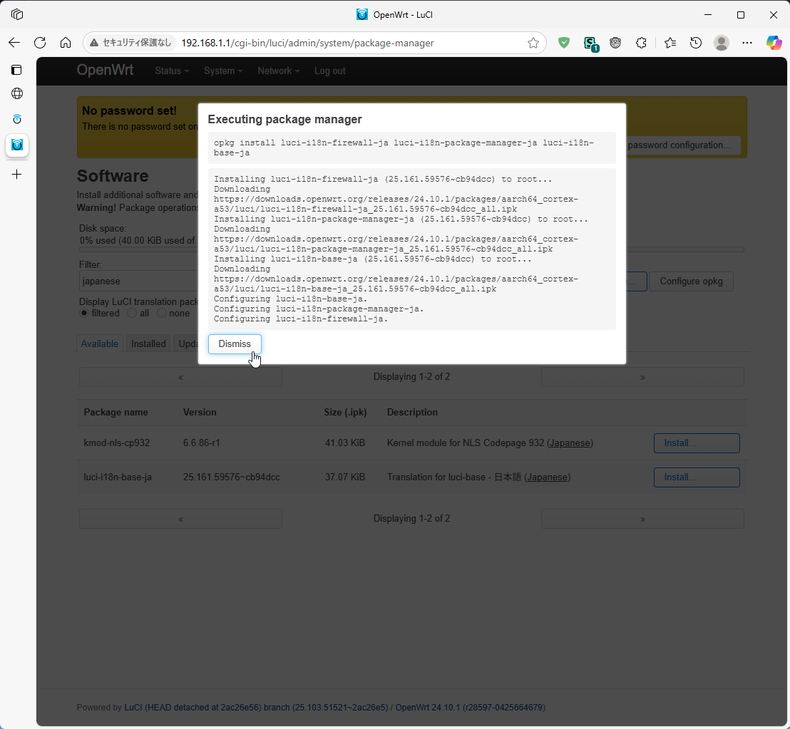Click the Package name column header
This screenshot has height=729, width=790.
coord(116,413)
